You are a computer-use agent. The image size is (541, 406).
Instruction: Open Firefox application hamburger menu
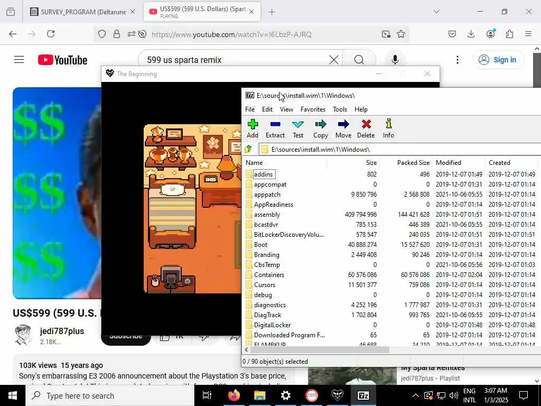[x=528, y=34]
